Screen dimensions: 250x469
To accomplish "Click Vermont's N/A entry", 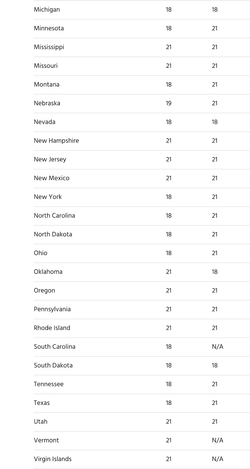I will 217,440.
